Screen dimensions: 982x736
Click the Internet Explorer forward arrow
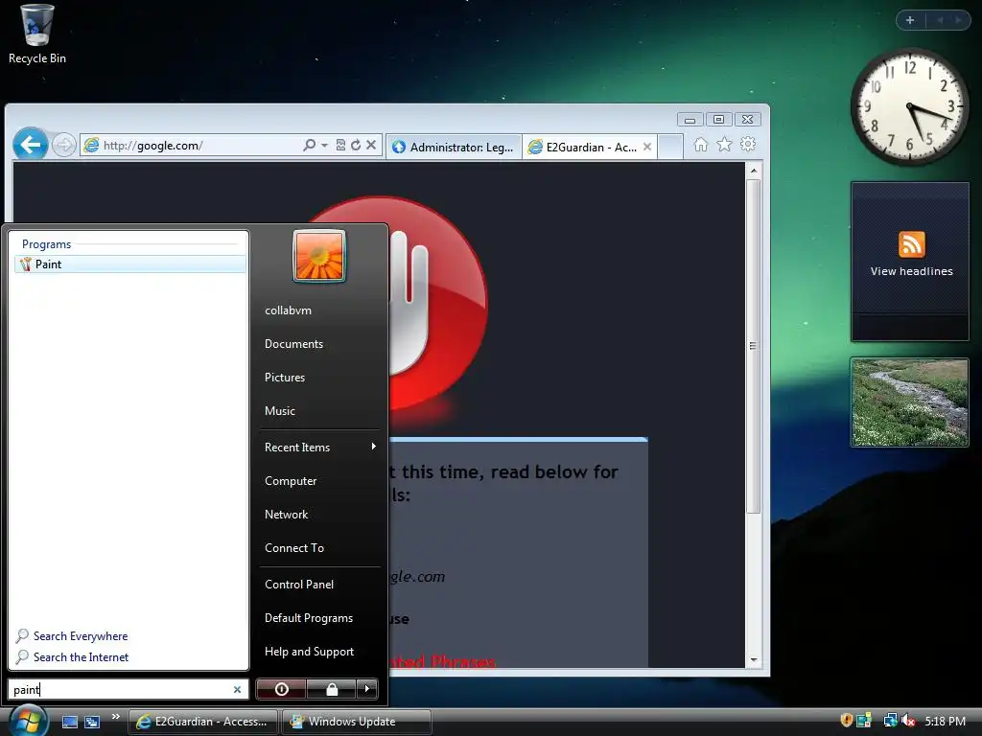(x=64, y=146)
